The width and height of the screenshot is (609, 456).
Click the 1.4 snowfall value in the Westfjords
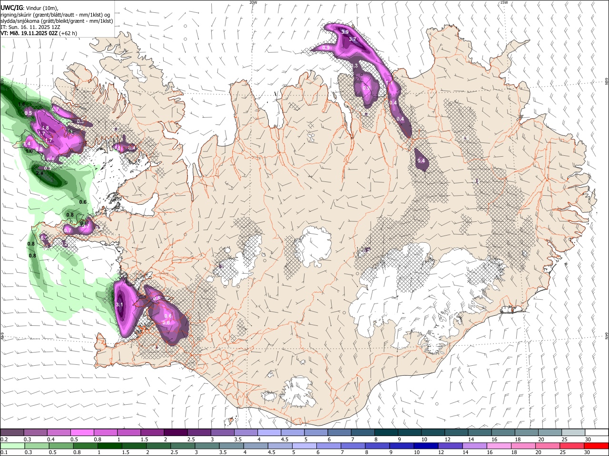(27, 143)
